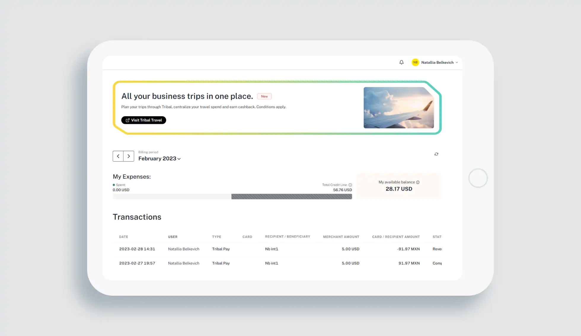The height and width of the screenshot is (336, 581).
Task: Go to next billing period
Action: coord(129,156)
